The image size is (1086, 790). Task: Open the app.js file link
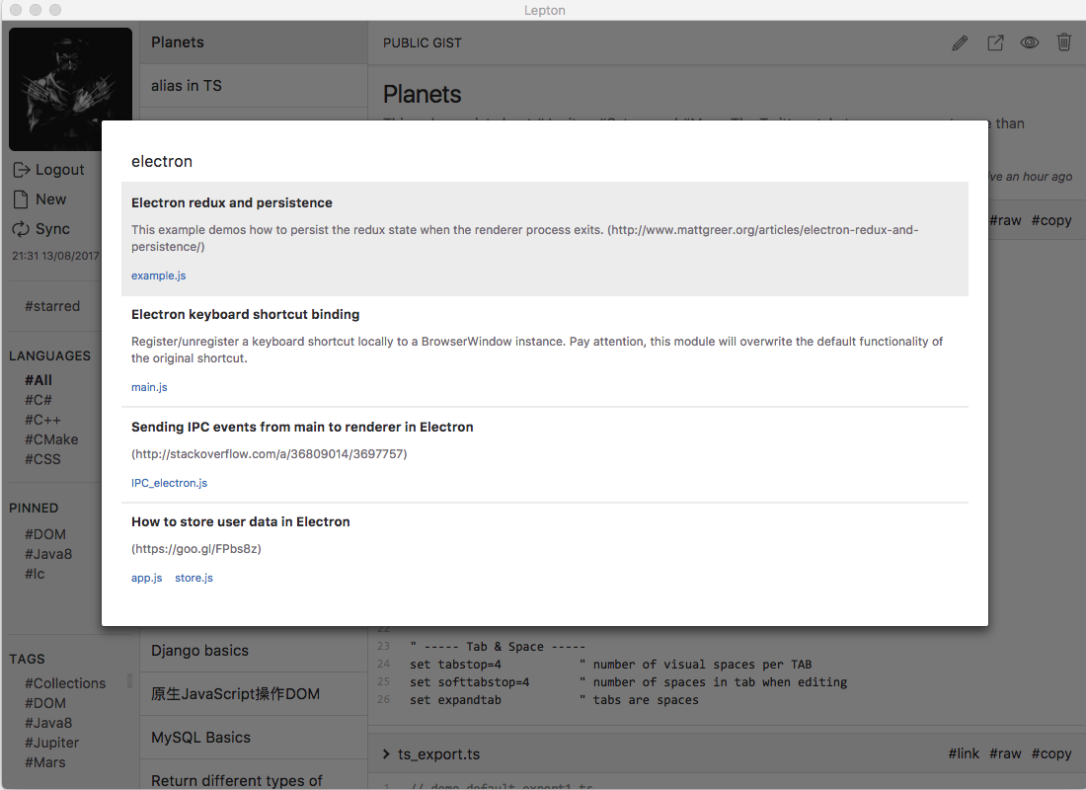(x=146, y=578)
